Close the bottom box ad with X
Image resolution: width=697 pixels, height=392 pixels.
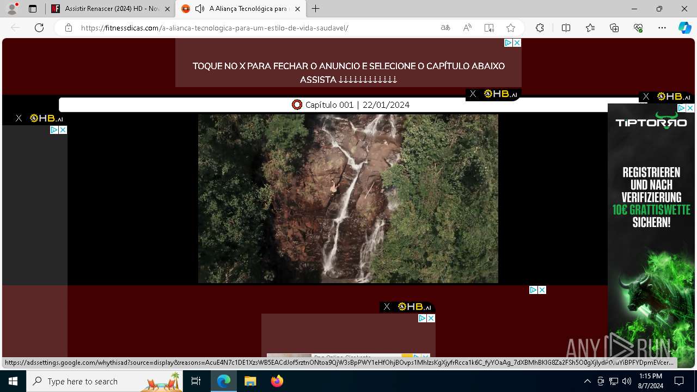click(x=431, y=318)
